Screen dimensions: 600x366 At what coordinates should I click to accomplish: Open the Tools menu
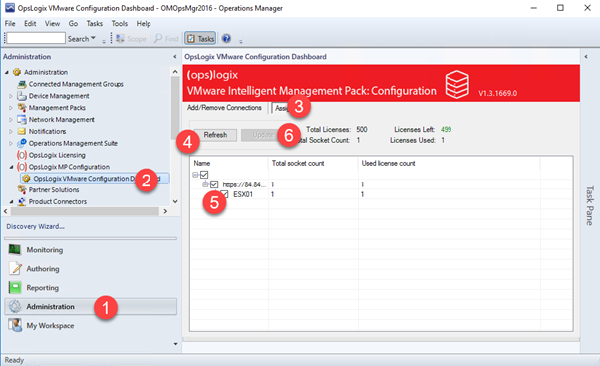[119, 24]
